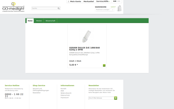The height and width of the screenshot is (109, 174).
Task: Open the Wissenschaft tab
Action: pyautogui.click(x=50, y=21)
